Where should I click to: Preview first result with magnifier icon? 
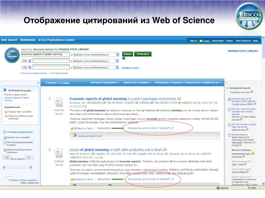179,98
